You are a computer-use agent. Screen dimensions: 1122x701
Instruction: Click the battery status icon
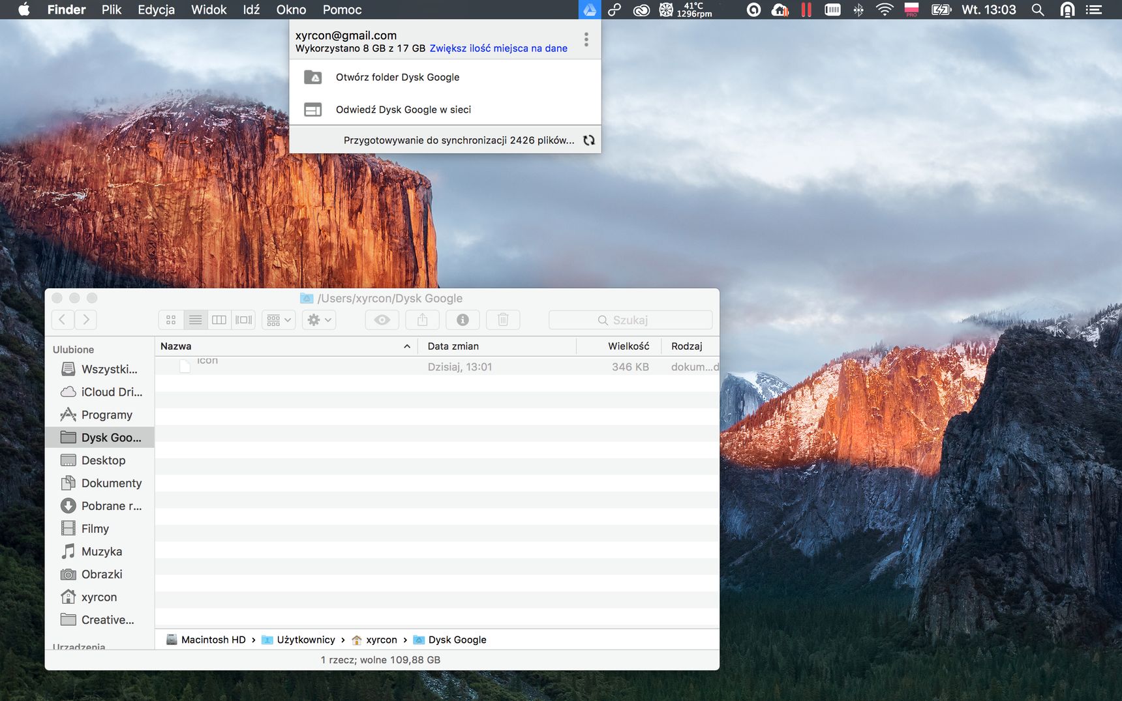(941, 10)
